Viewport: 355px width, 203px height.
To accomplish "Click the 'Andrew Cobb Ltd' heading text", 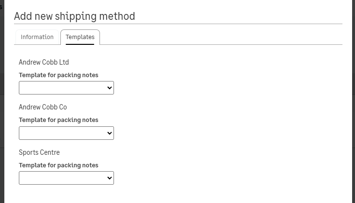I will [43, 62].
